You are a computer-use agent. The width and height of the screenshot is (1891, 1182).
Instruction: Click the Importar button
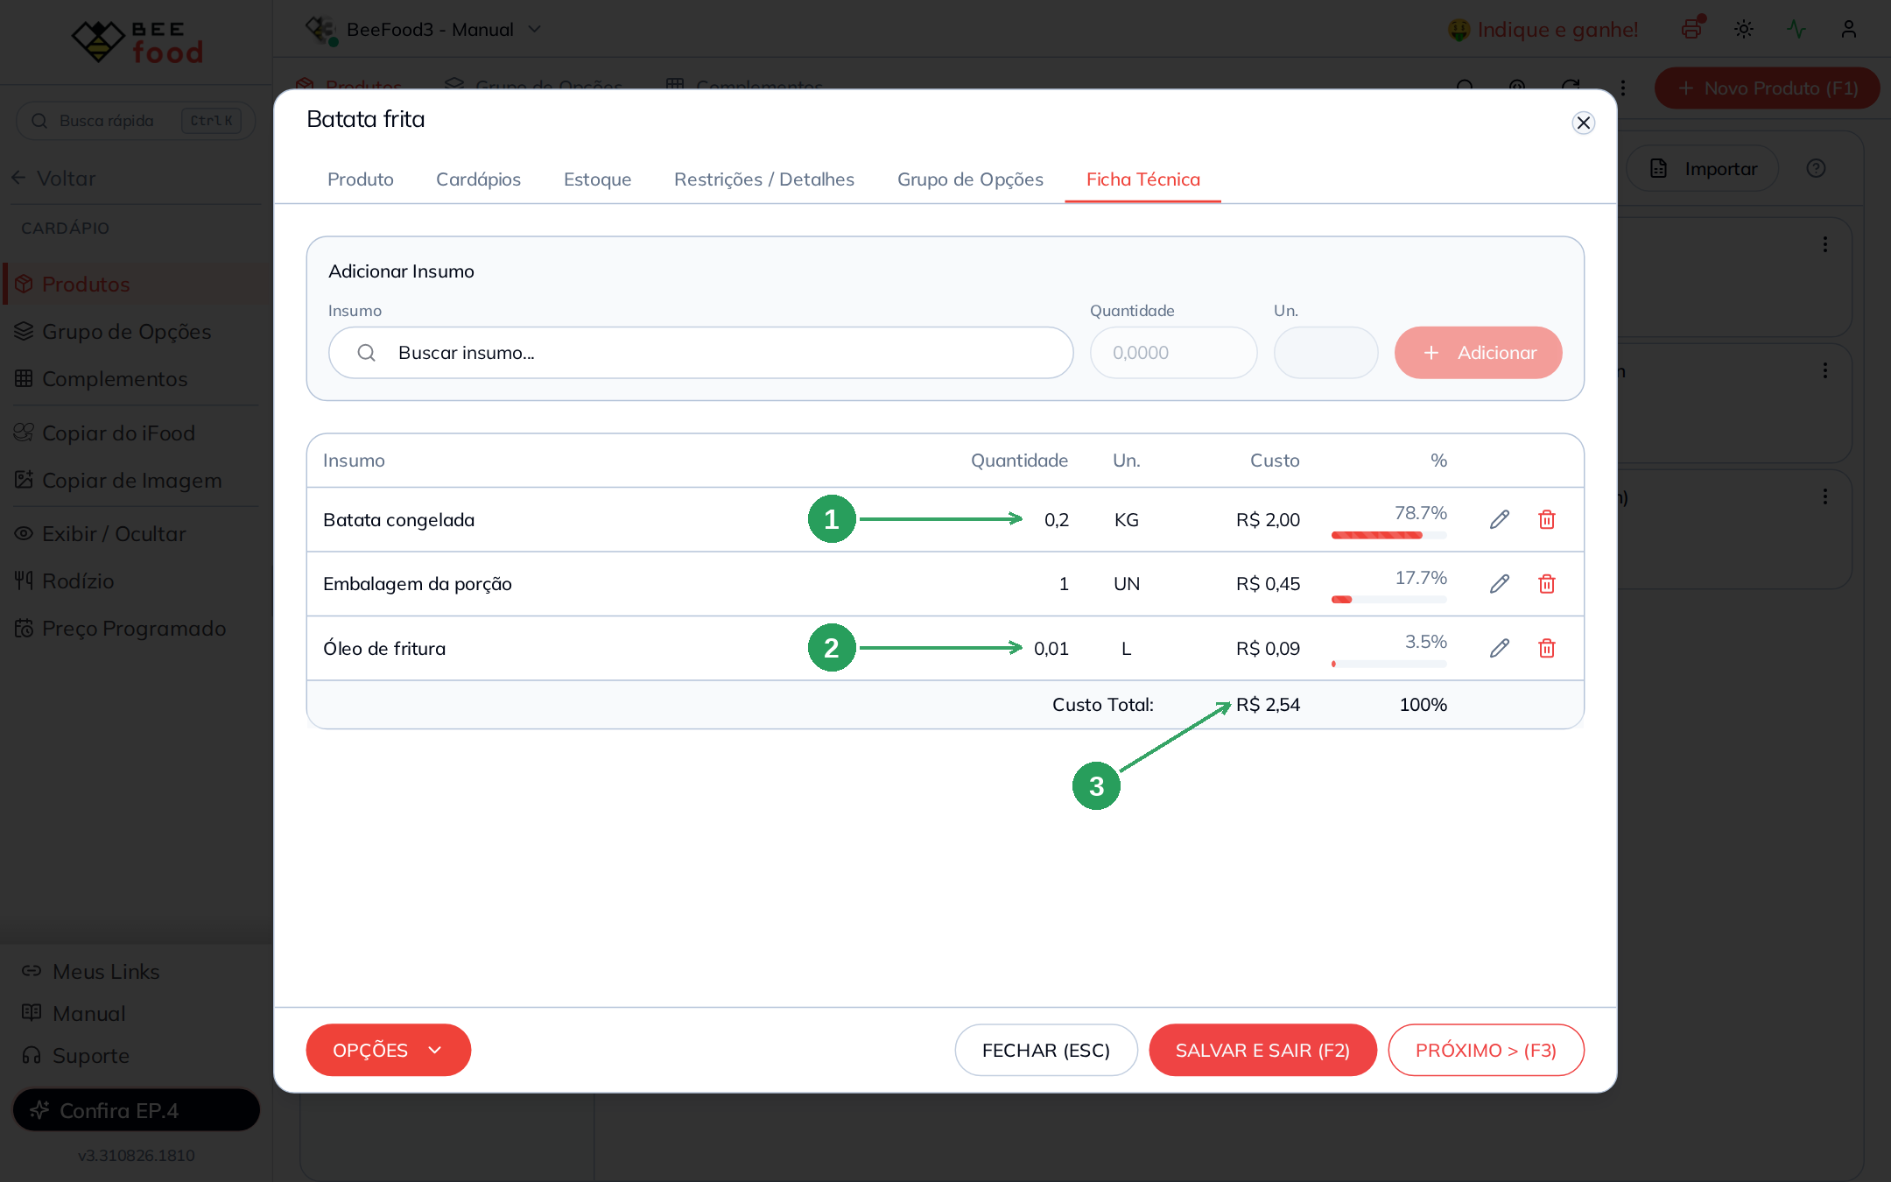click(1703, 168)
